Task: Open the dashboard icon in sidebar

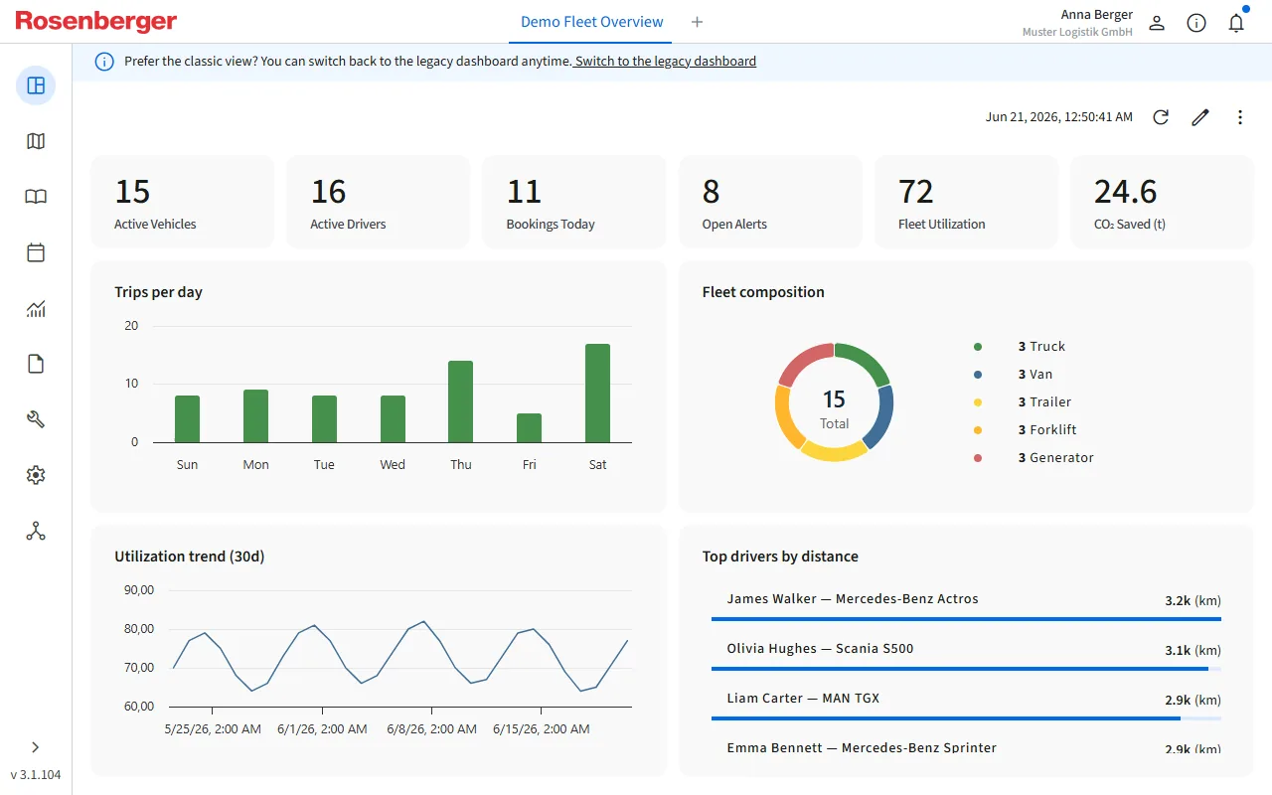Action: tap(36, 85)
